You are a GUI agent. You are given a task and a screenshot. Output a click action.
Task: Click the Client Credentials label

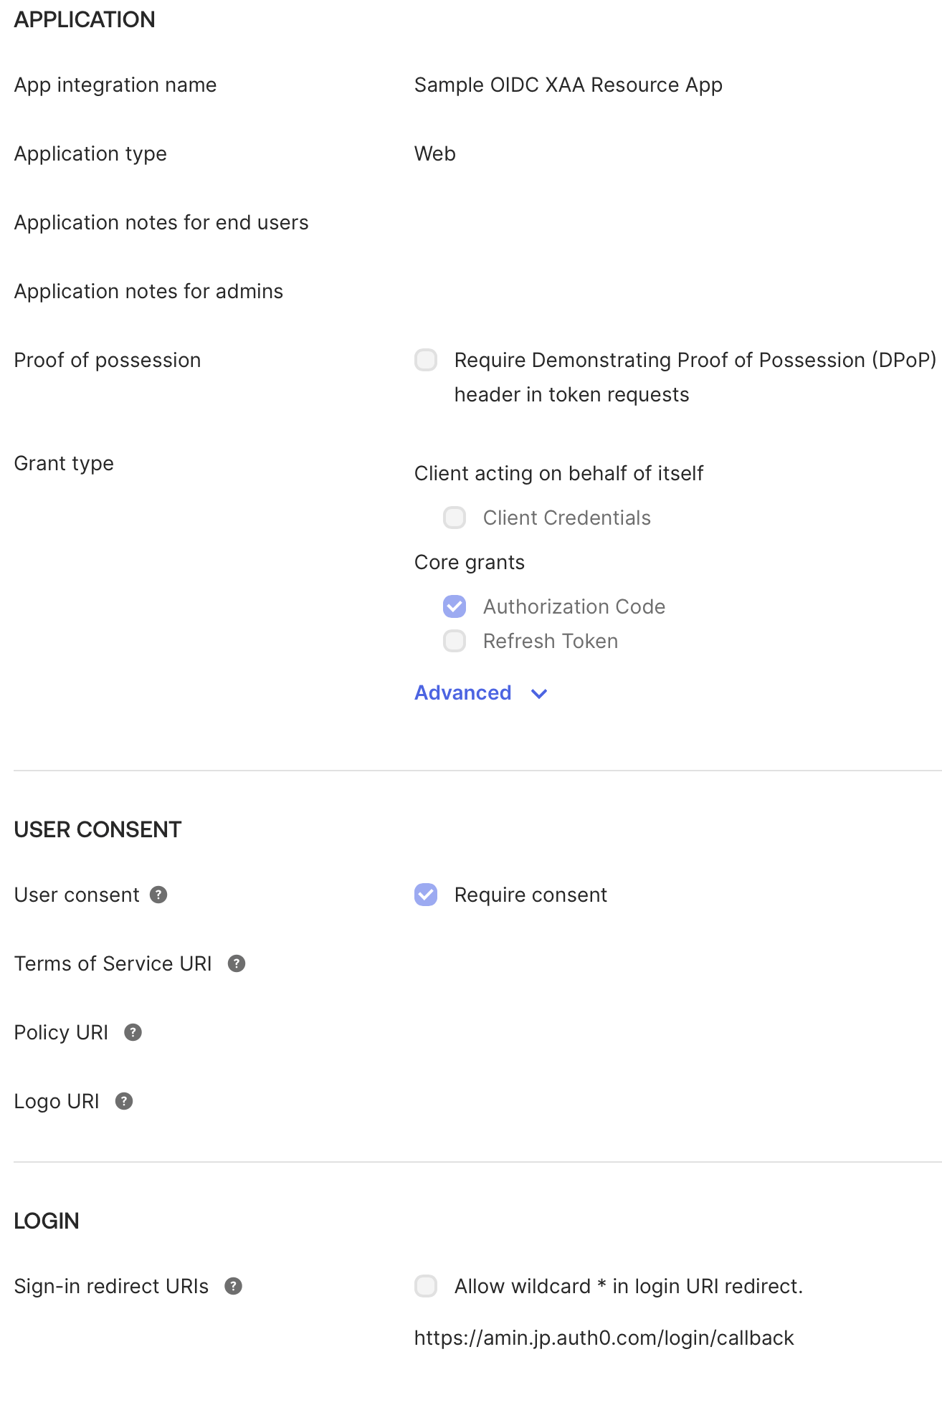567,518
